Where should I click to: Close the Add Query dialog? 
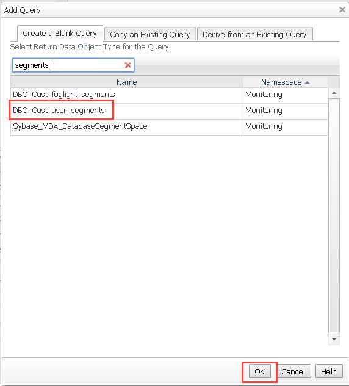click(x=342, y=10)
